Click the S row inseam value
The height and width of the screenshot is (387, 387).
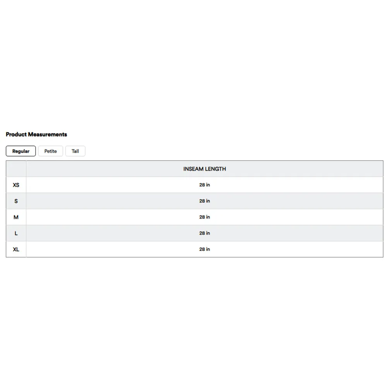[x=205, y=201]
